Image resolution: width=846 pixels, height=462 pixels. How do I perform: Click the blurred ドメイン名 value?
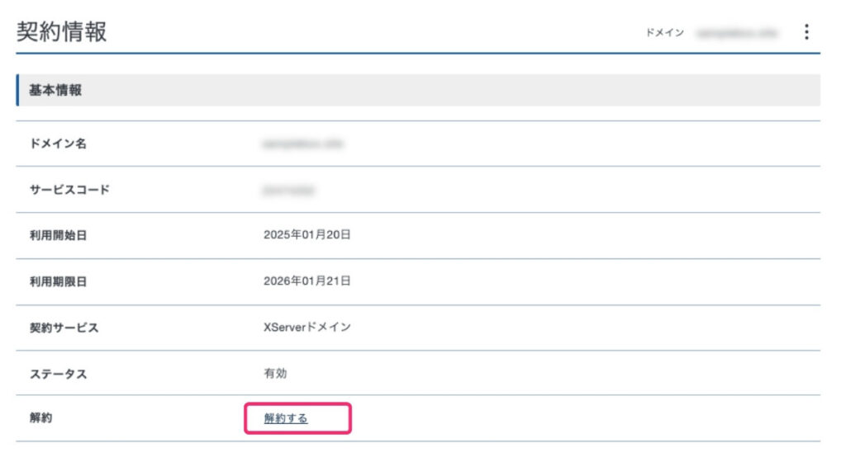pyautogui.click(x=302, y=144)
